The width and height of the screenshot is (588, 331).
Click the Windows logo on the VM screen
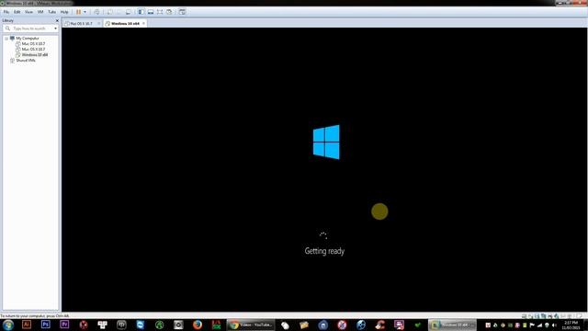[326, 143]
